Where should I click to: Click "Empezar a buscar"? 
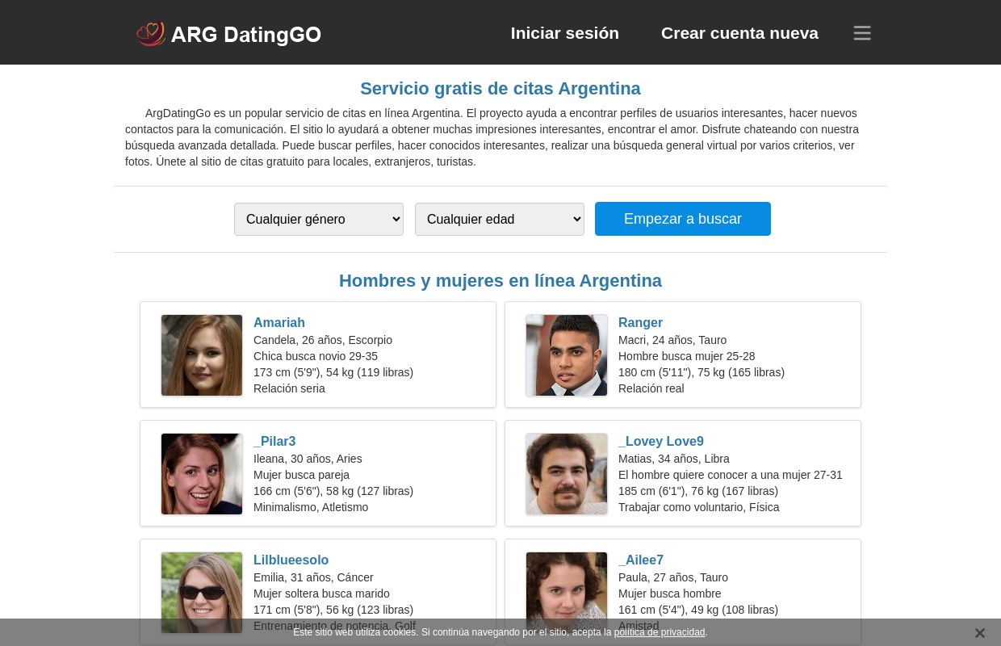coord(682,219)
